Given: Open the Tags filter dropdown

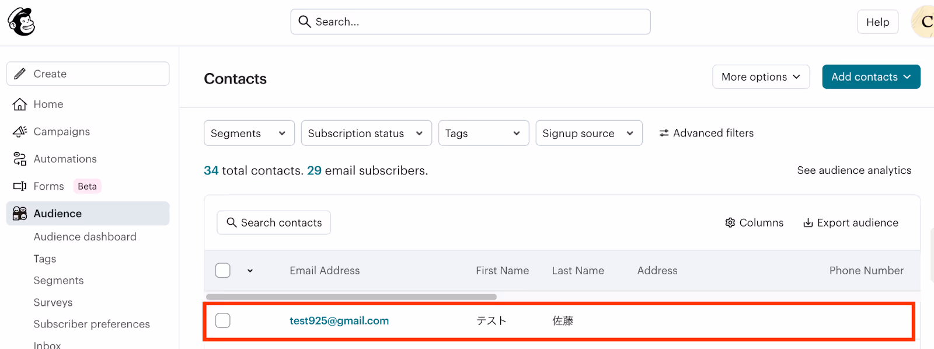Looking at the screenshot, I should tap(484, 133).
